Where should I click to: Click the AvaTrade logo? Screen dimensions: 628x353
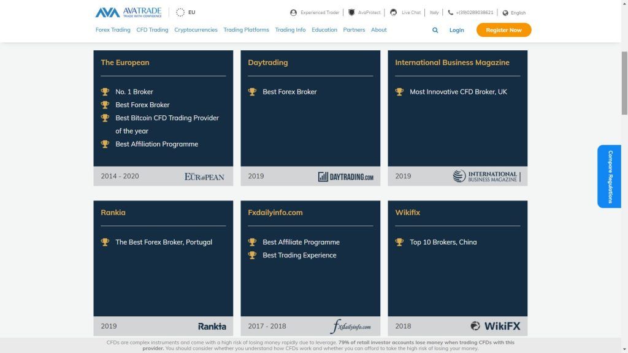pyautogui.click(x=128, y=12)
